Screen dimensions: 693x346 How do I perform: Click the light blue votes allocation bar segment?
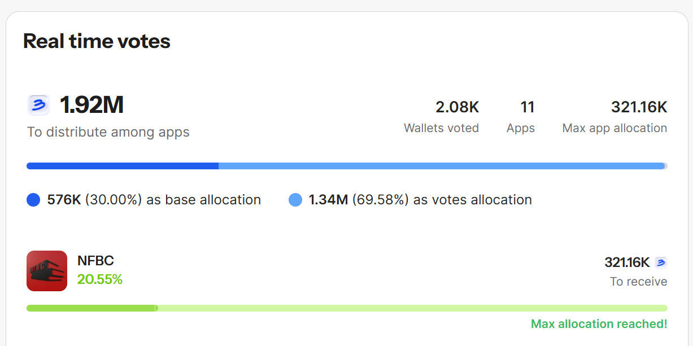pos(441,166)
